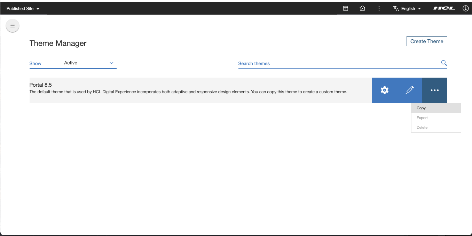Expand the Published Site dropdown
The width and height of the screenshot is (472, 236).
[x=23, y=8]
